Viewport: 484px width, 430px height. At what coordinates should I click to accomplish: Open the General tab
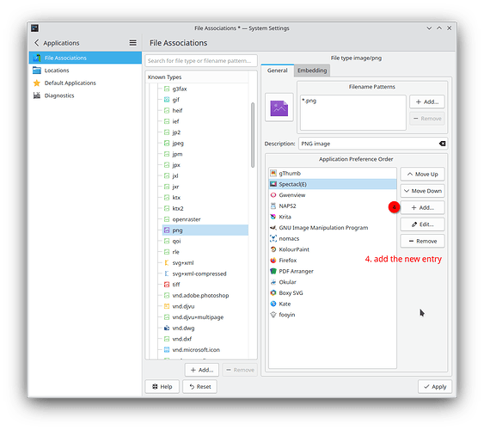click(277, 71)
